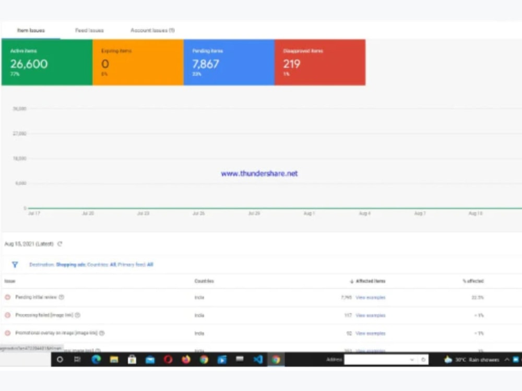Switch to the Feed issues tab
The width and height of the screenshot is (522, 391).
click(x=89, y=30)
